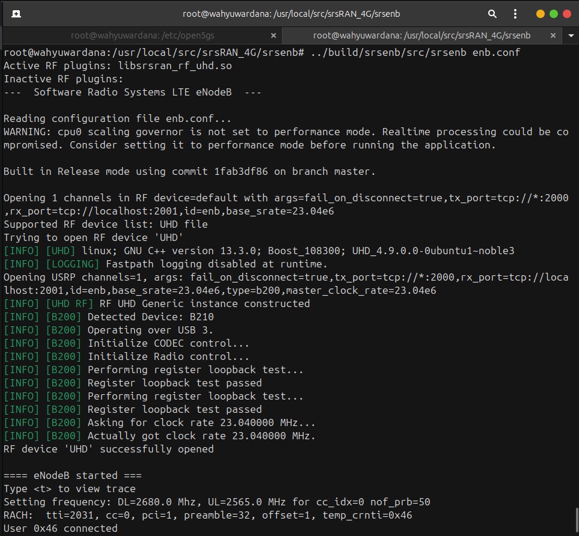579x536 pixels.
Task: Click 'Asking for clock rate 23.040000 MHz...'
Action: coord(159,422)
